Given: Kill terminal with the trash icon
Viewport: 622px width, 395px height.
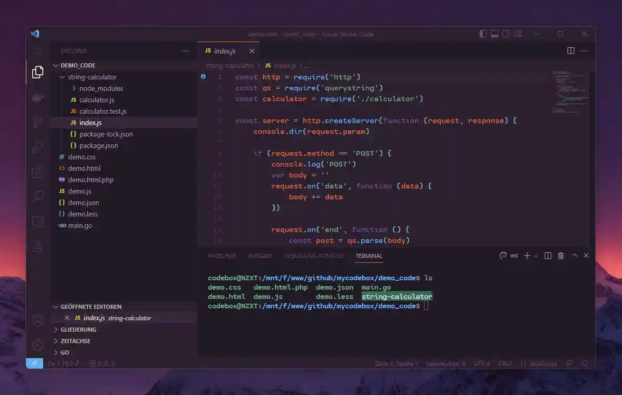Looking at the screenshot, I should coord(561,256).
